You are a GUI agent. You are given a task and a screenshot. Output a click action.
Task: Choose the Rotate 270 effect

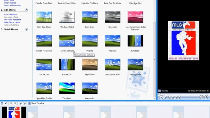coord(67,65)
